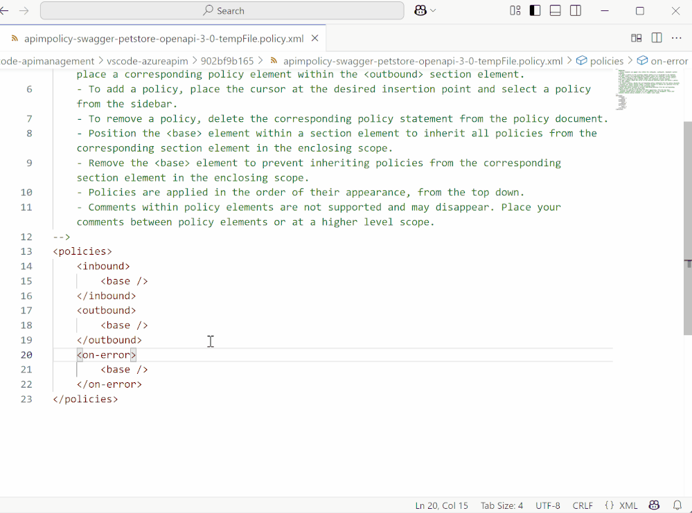Expand the Copilot dropdown chevron
The width and height of the screenshot is (692, 513).
[433, 10]
